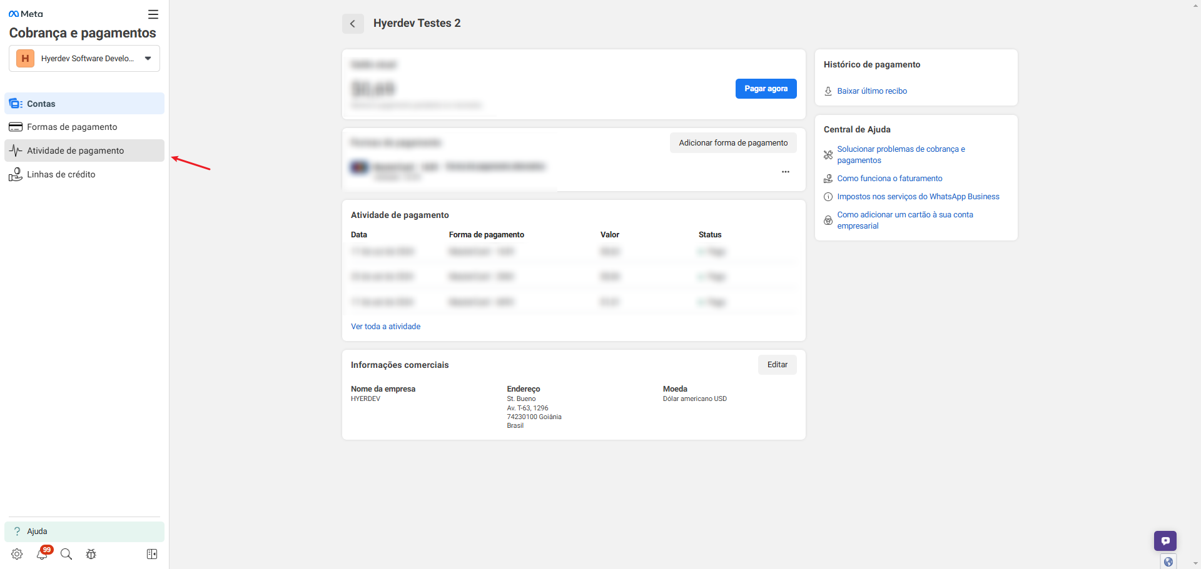Viewport: 1201px width, 569px height.
Task: Click the Data column header
Action: pyautogui.click(x=359, y=235)
